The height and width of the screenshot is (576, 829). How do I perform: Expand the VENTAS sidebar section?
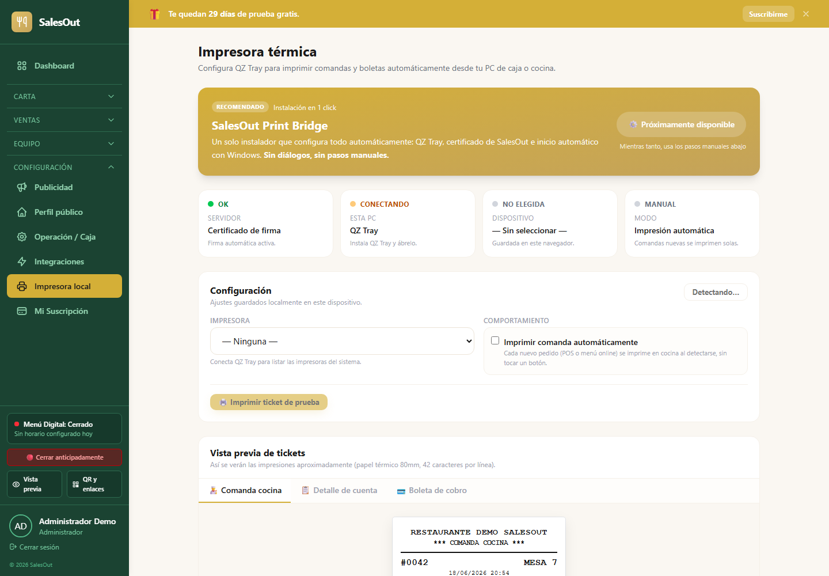coord(64,120)
